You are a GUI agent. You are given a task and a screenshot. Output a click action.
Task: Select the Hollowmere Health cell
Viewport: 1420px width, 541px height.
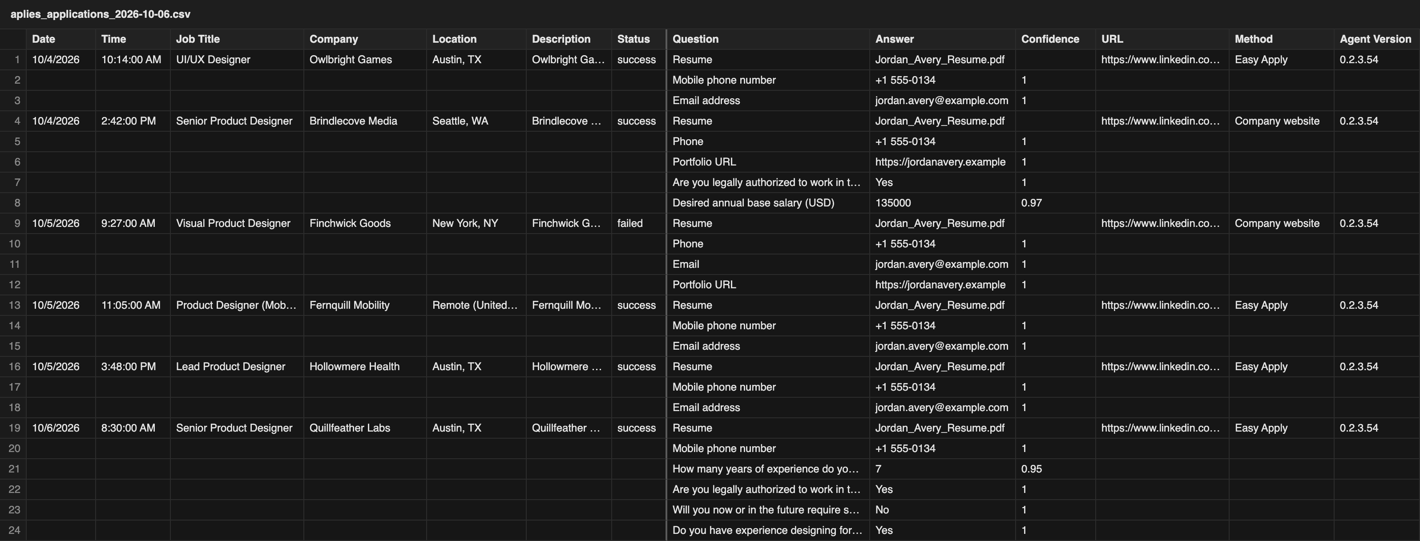tap(365, 366)
